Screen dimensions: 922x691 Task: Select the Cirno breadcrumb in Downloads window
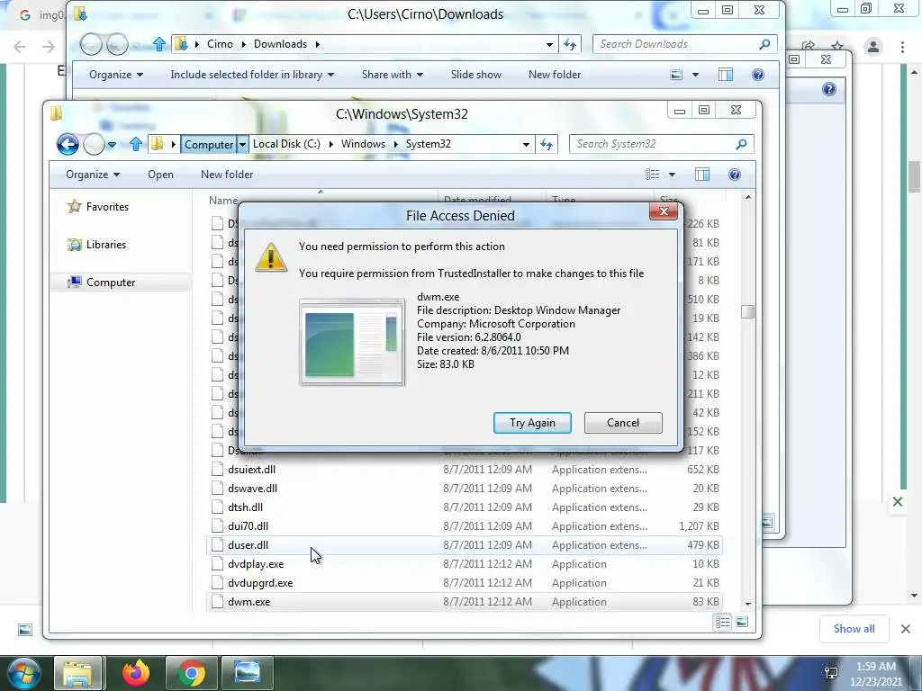coord(220,44)
